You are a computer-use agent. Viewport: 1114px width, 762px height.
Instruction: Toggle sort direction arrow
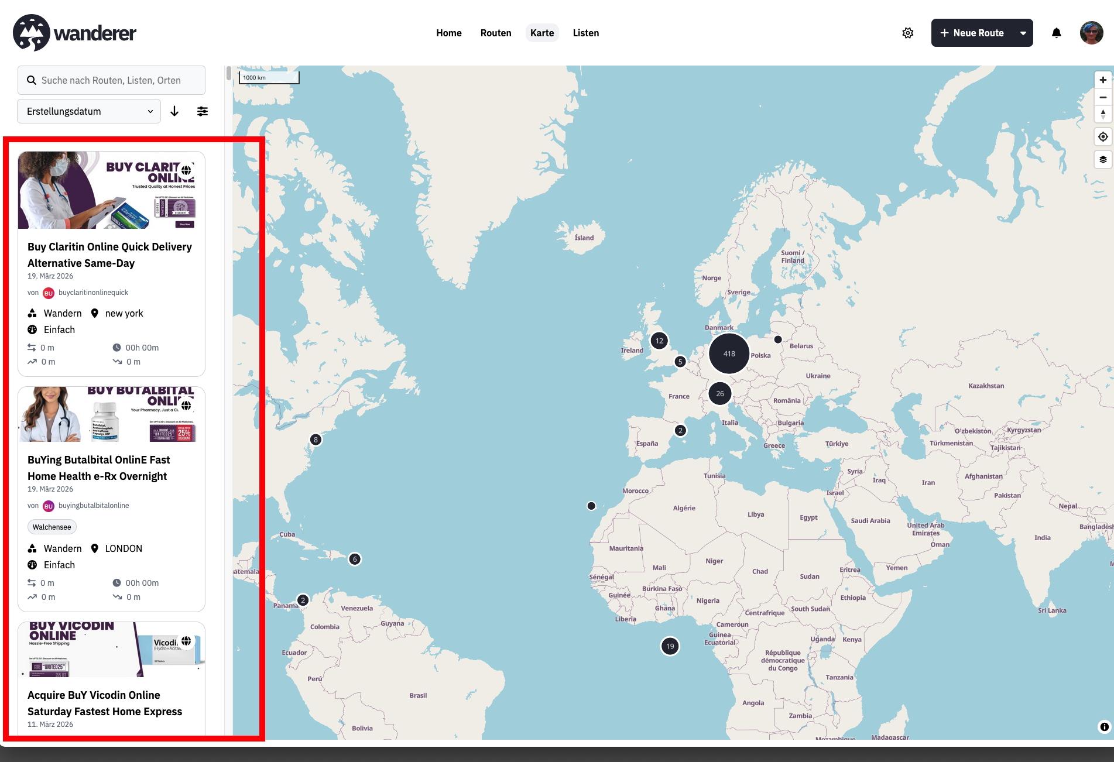click(x=174, y=111)
